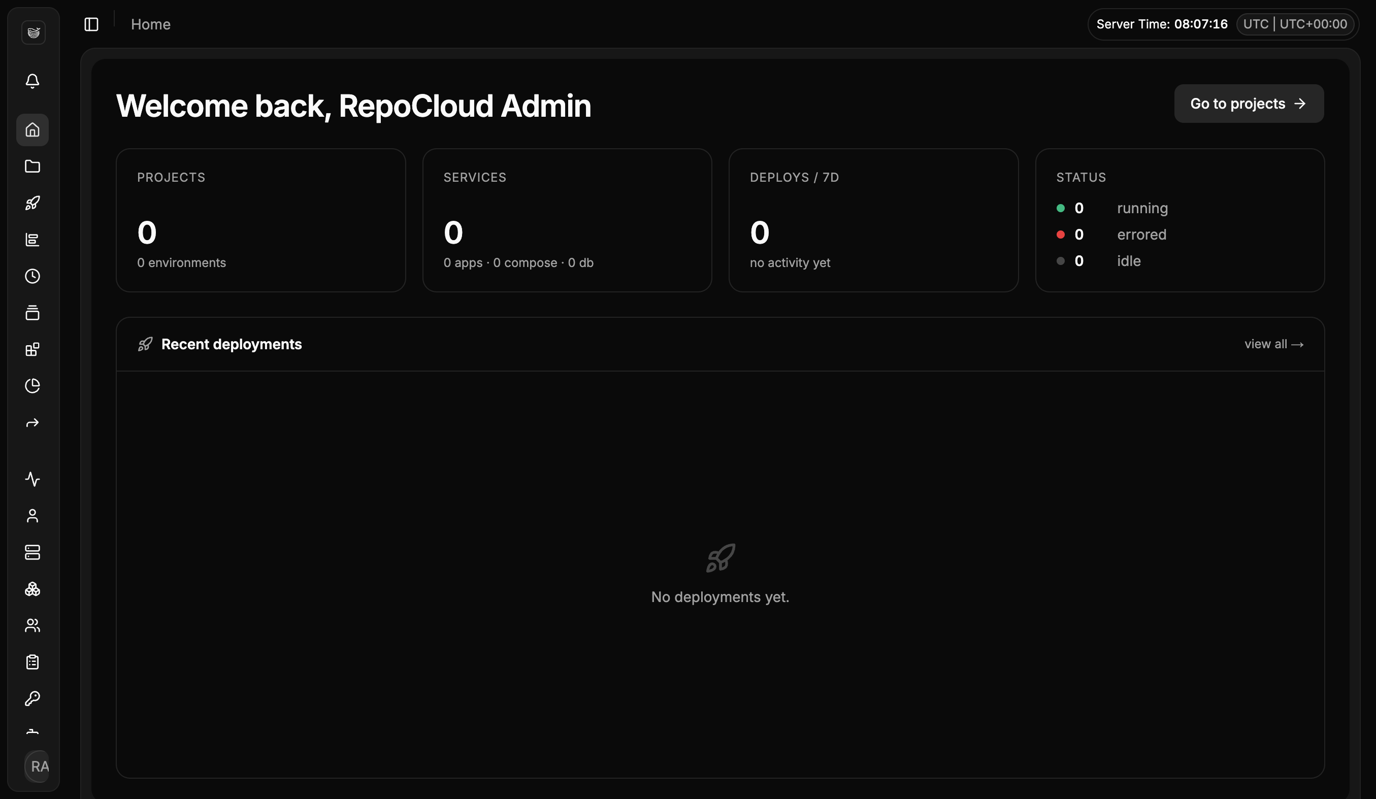Click the Welcome back, RepoCloud Admin heading
Screen dimensions: 1376x799
pos(353,106)
